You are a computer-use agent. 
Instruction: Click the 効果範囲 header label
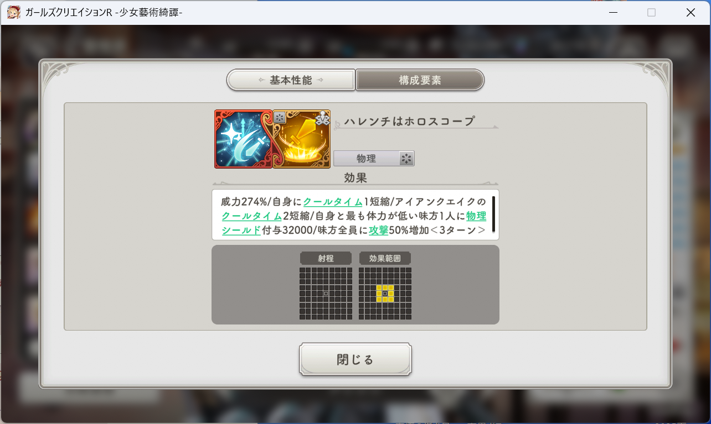tap(385, 258)
